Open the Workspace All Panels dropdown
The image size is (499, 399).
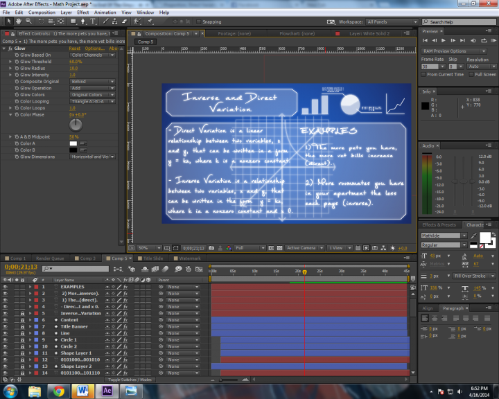point(392,21)
